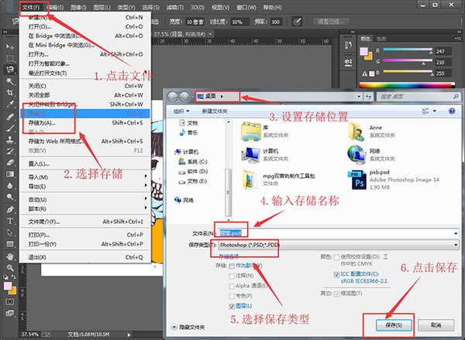465x340 pixels.
Task: Toggle the 作为副本 checkbox
Action: [232, 266]
